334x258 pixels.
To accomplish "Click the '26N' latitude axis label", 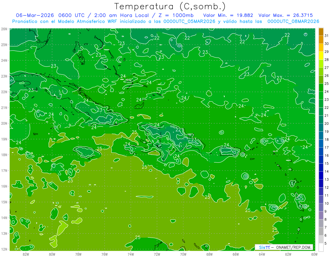I will 4,29.
